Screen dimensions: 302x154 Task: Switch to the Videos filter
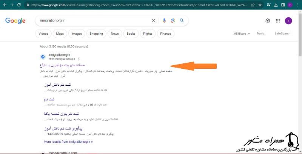pos(43,34)
